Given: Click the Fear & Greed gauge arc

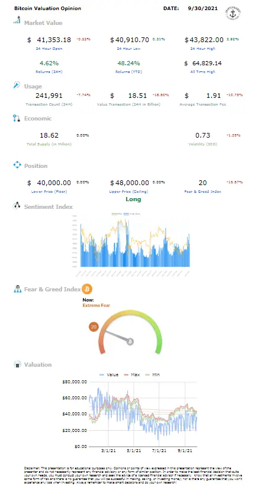Looking at the screenshot, I should coord(130,331).
